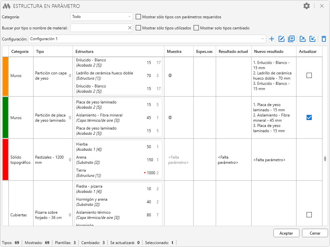
Task: Click the import configuration icon
Action: click(x=312, y=39)
